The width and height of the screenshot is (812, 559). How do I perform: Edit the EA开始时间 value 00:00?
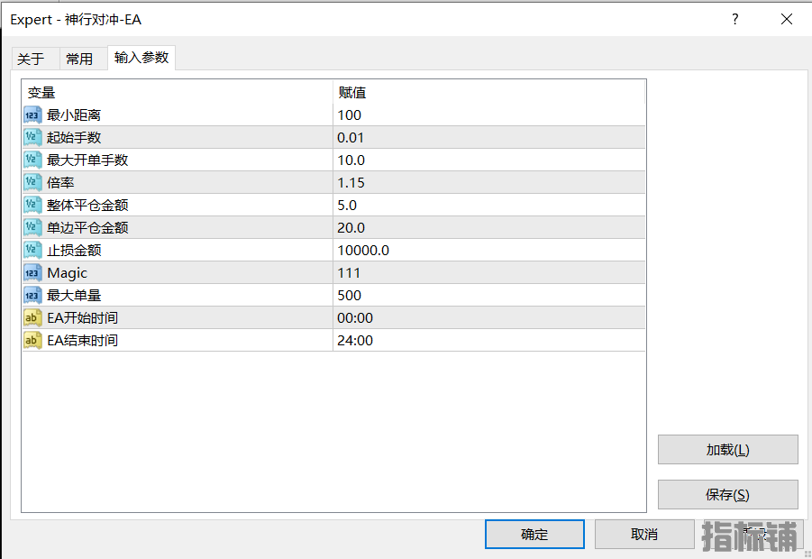click(x=488, y=317)
